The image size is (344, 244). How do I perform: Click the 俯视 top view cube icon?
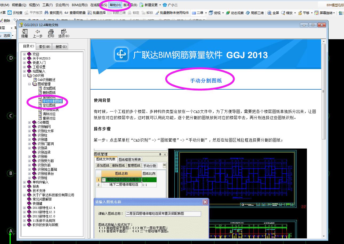click(x=211, y=13)
